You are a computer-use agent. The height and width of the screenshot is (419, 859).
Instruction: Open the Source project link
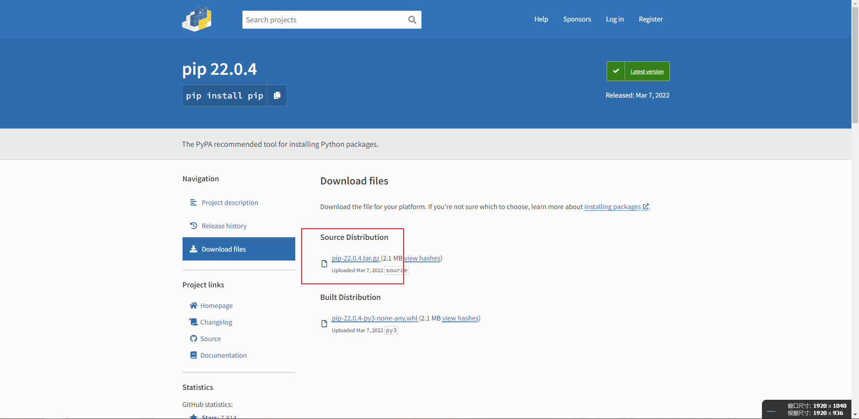(x=211, y=338)
